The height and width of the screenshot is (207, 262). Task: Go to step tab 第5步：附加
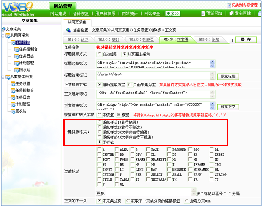pyautogui.click(x=209, y=40)
